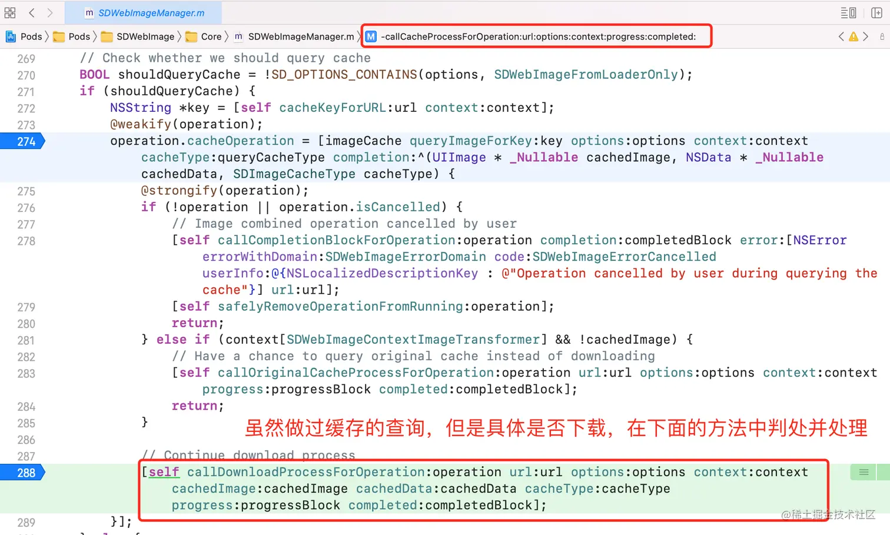This screenshot has height=535, width=890.
Task: Toggle the breakpoint at line 288
Action: pos(23,473)
